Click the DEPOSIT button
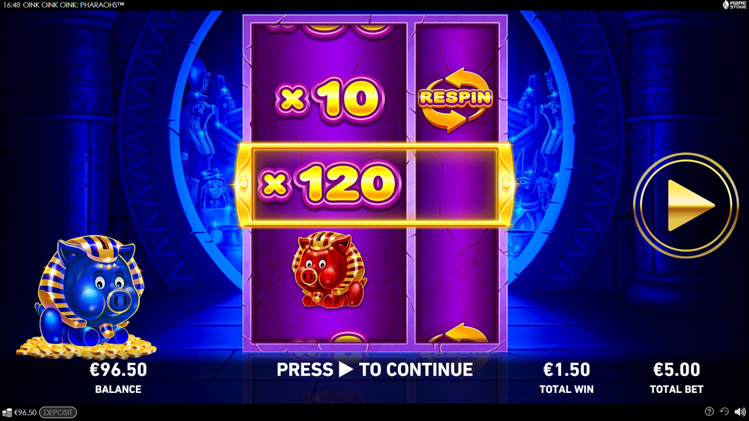 click(58, 412)
